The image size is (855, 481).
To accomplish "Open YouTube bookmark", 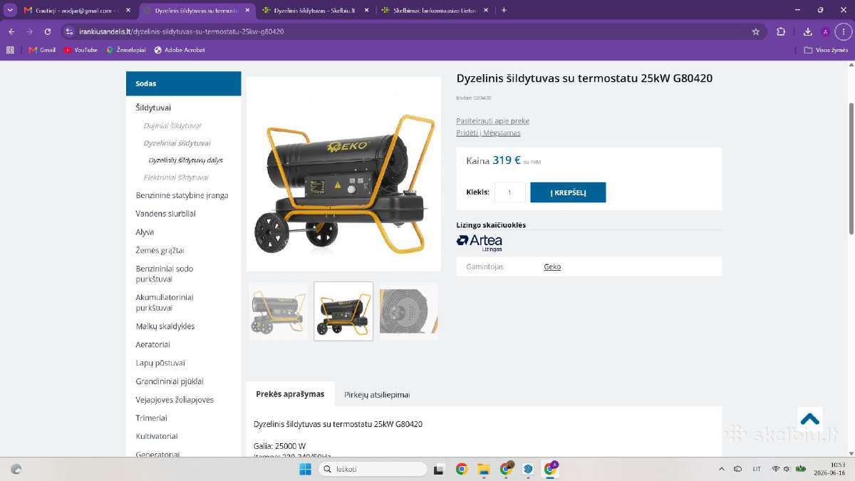I will (81, 50).
